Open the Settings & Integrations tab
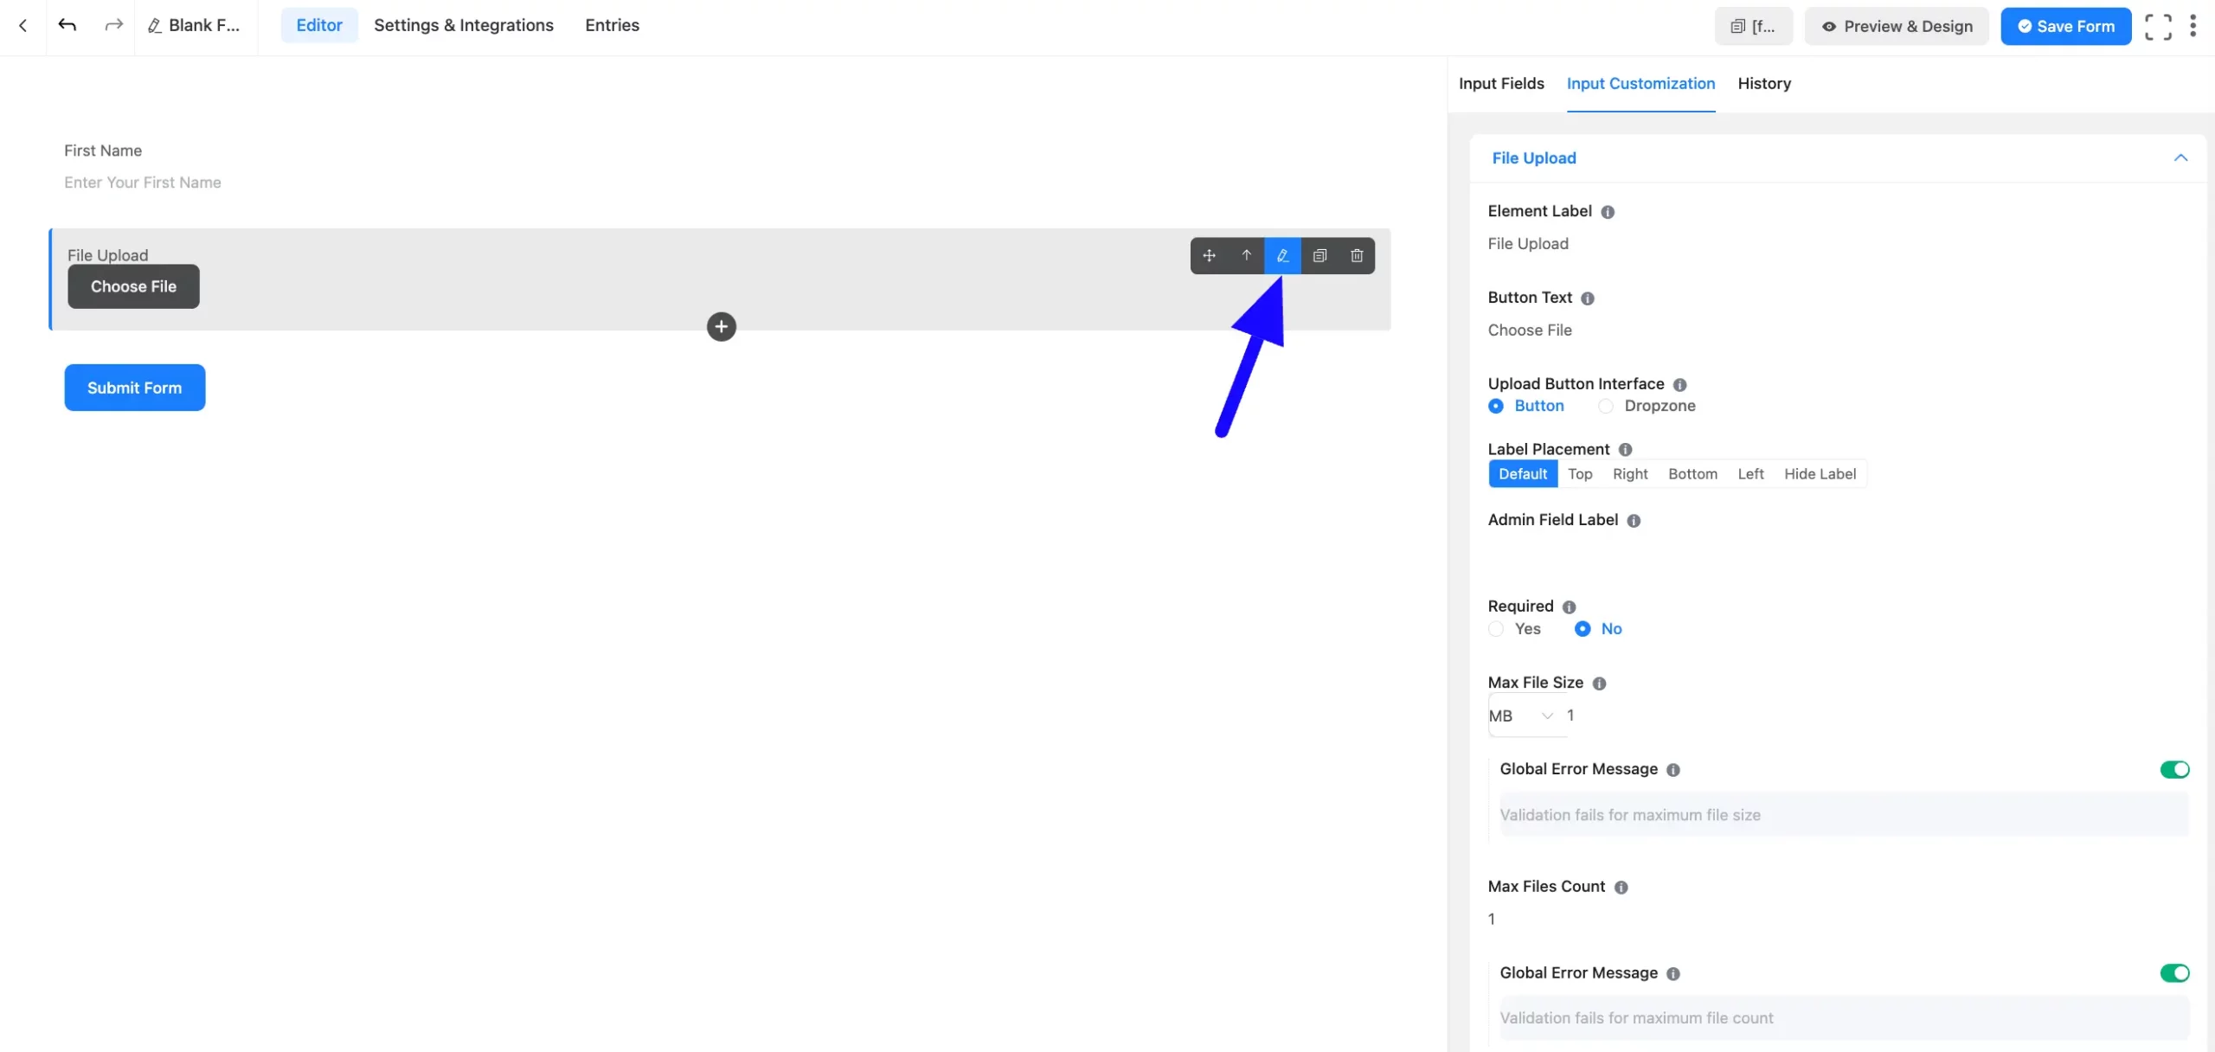The image size is (2215, 1052). click(x=464, y=25)
